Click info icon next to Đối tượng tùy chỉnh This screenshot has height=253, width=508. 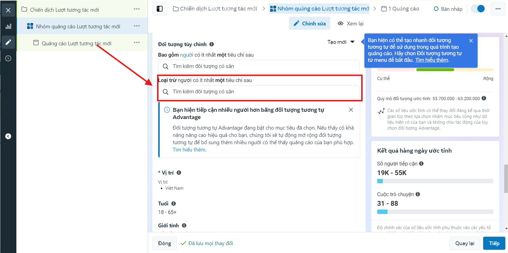tap(211, 44)
